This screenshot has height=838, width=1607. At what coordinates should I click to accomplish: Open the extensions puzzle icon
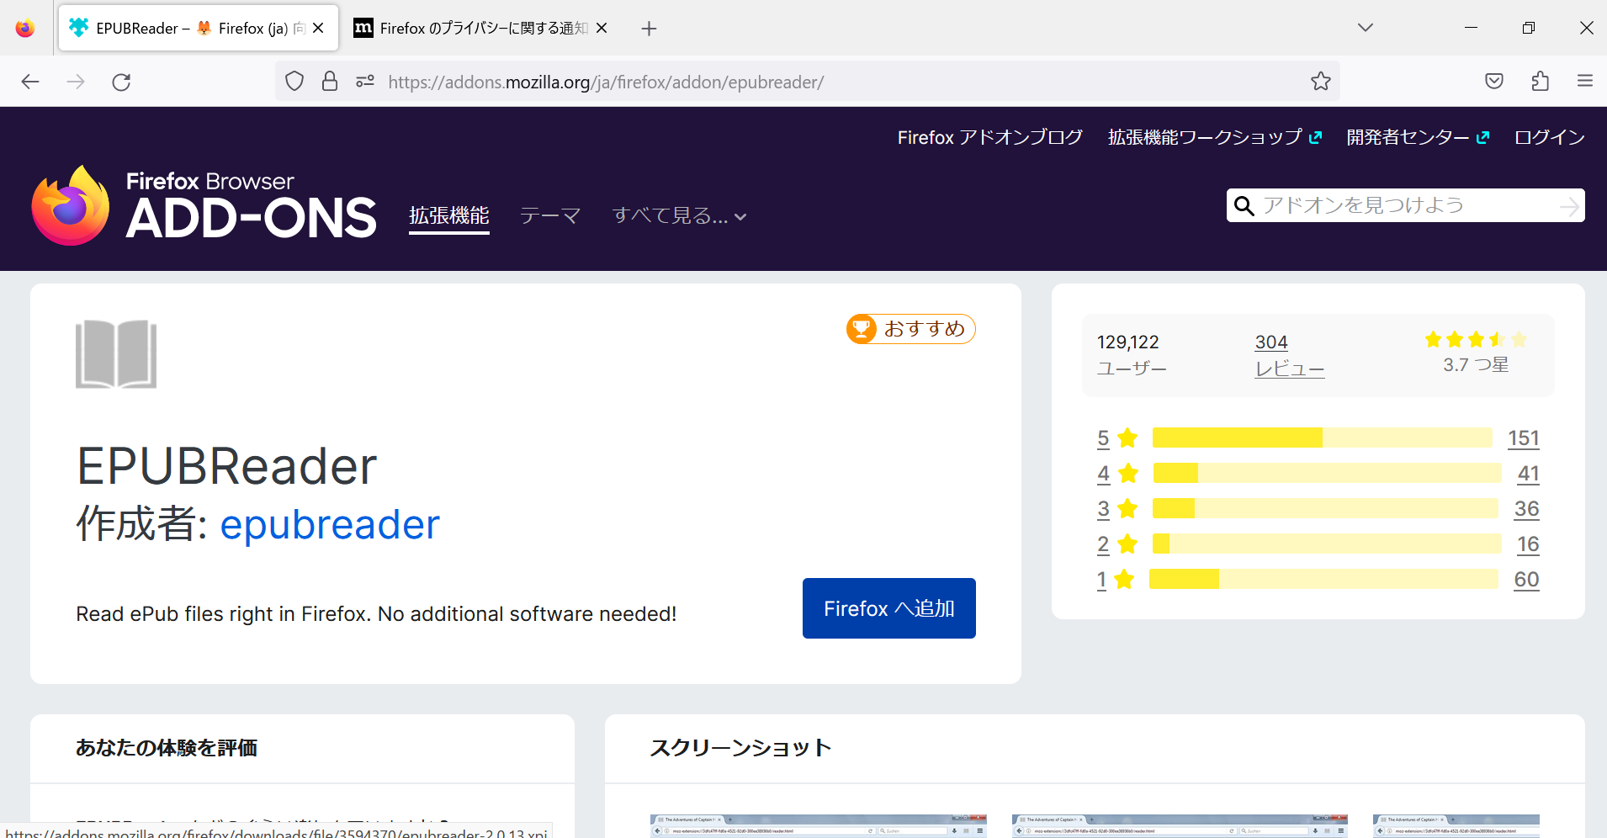1541,81
